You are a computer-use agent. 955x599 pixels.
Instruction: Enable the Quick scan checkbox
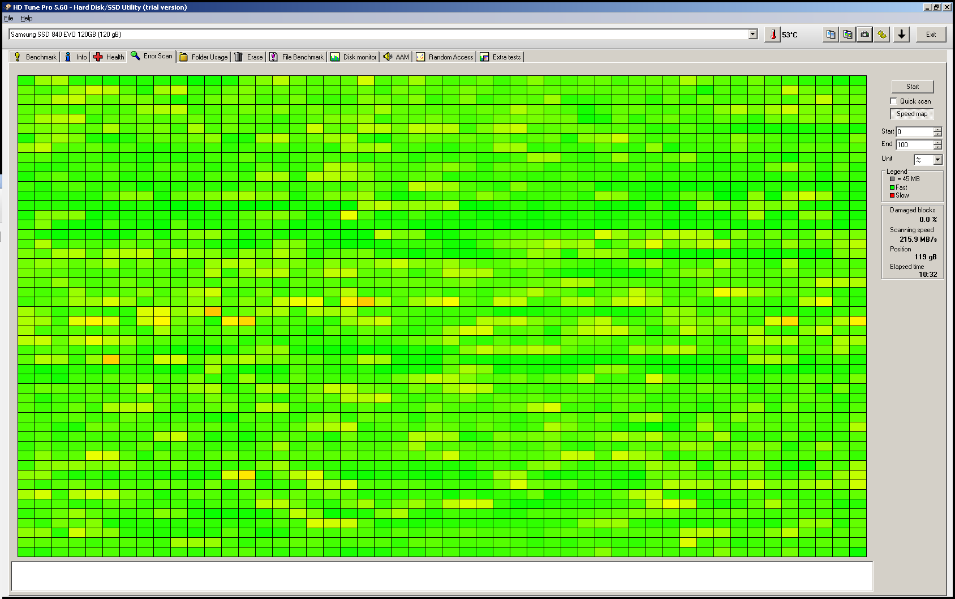pos(893,101)
